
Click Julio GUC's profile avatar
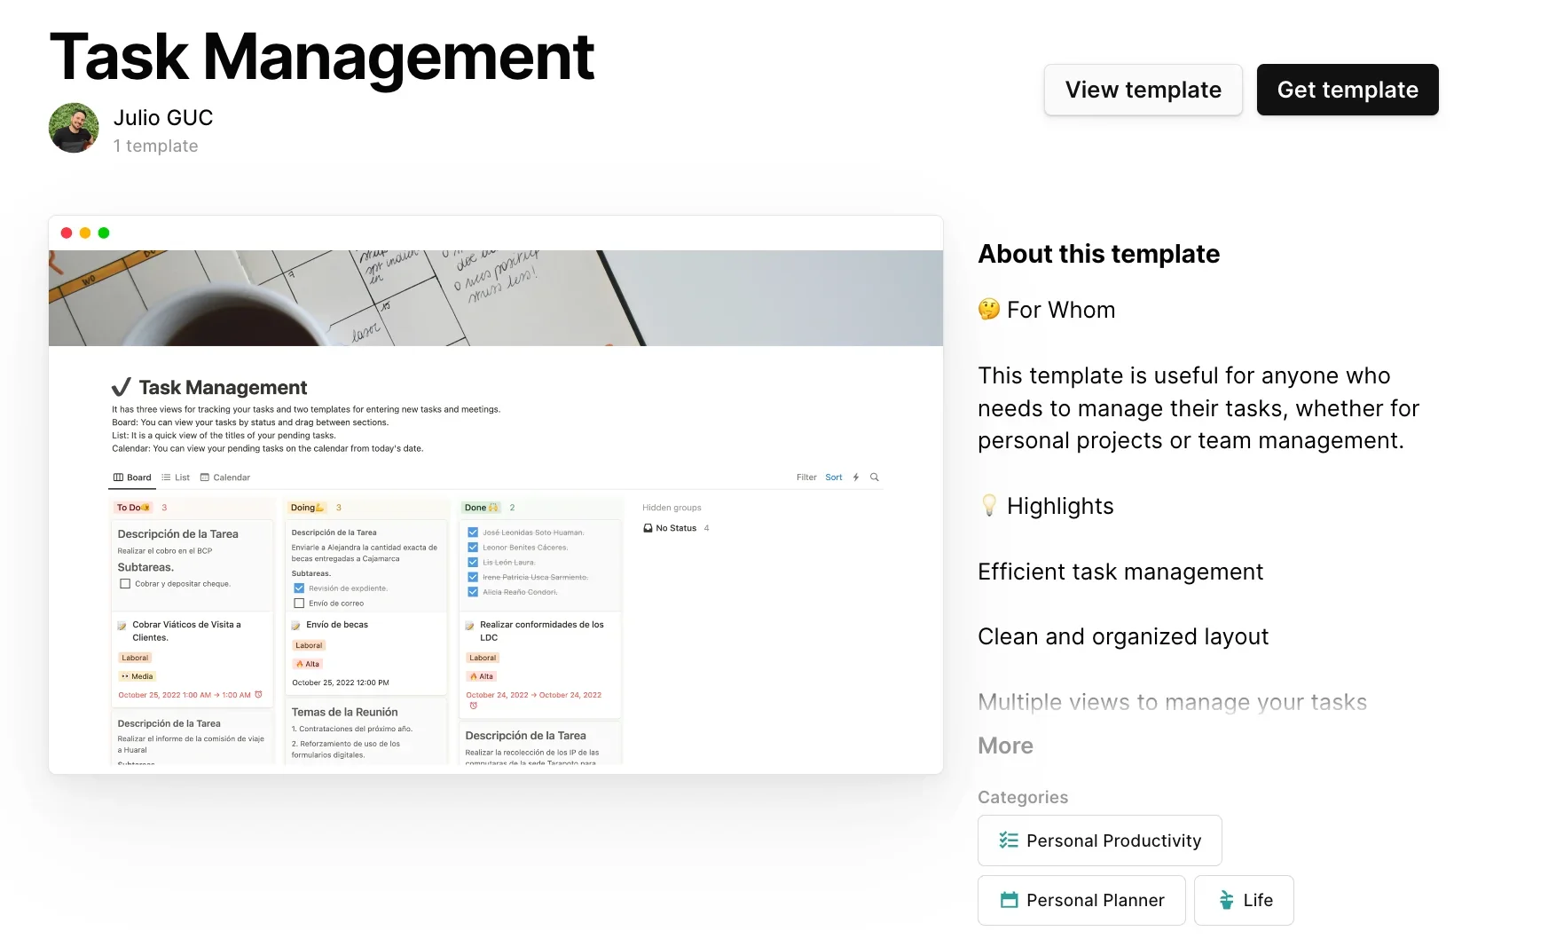(74, 128)
